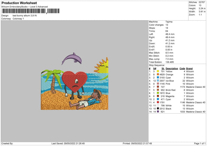Click the barcode in the header

point(31,11)
